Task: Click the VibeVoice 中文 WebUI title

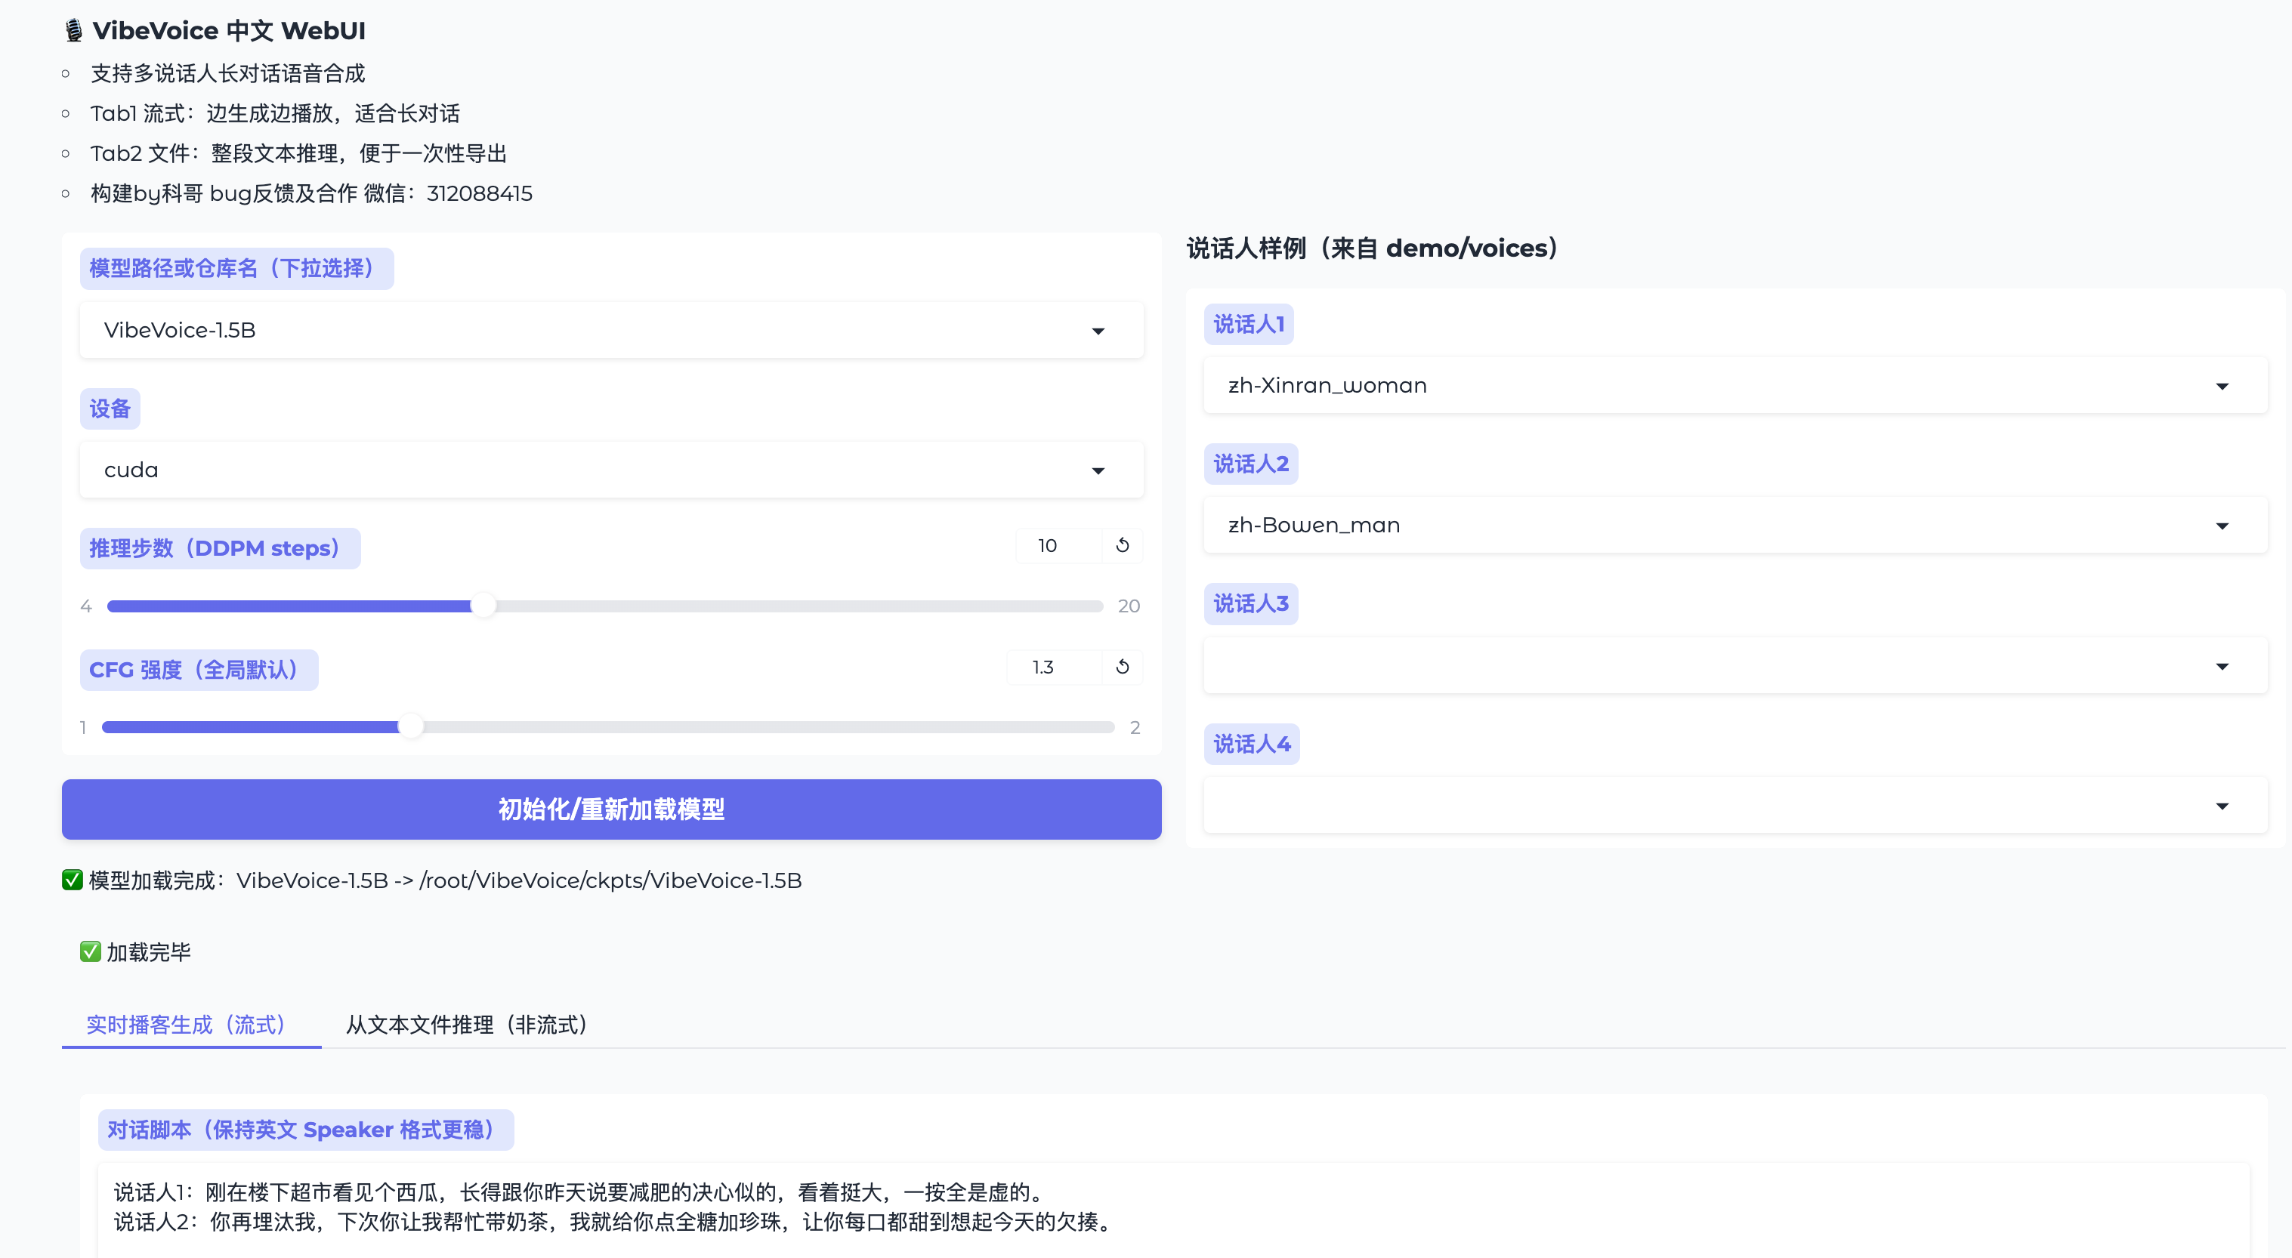Action: (x=215, y=30)
